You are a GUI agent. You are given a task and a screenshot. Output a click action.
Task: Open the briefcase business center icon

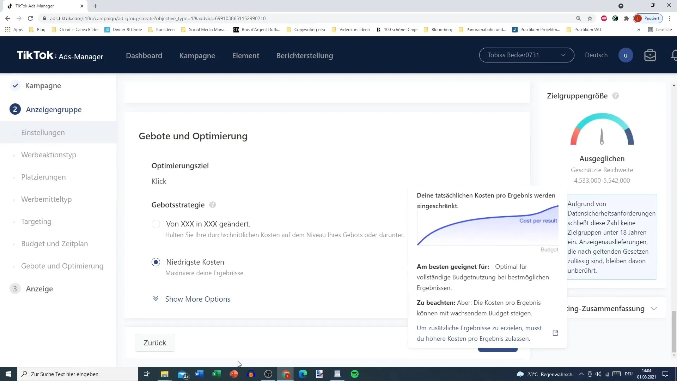click(x=650, y=55)
